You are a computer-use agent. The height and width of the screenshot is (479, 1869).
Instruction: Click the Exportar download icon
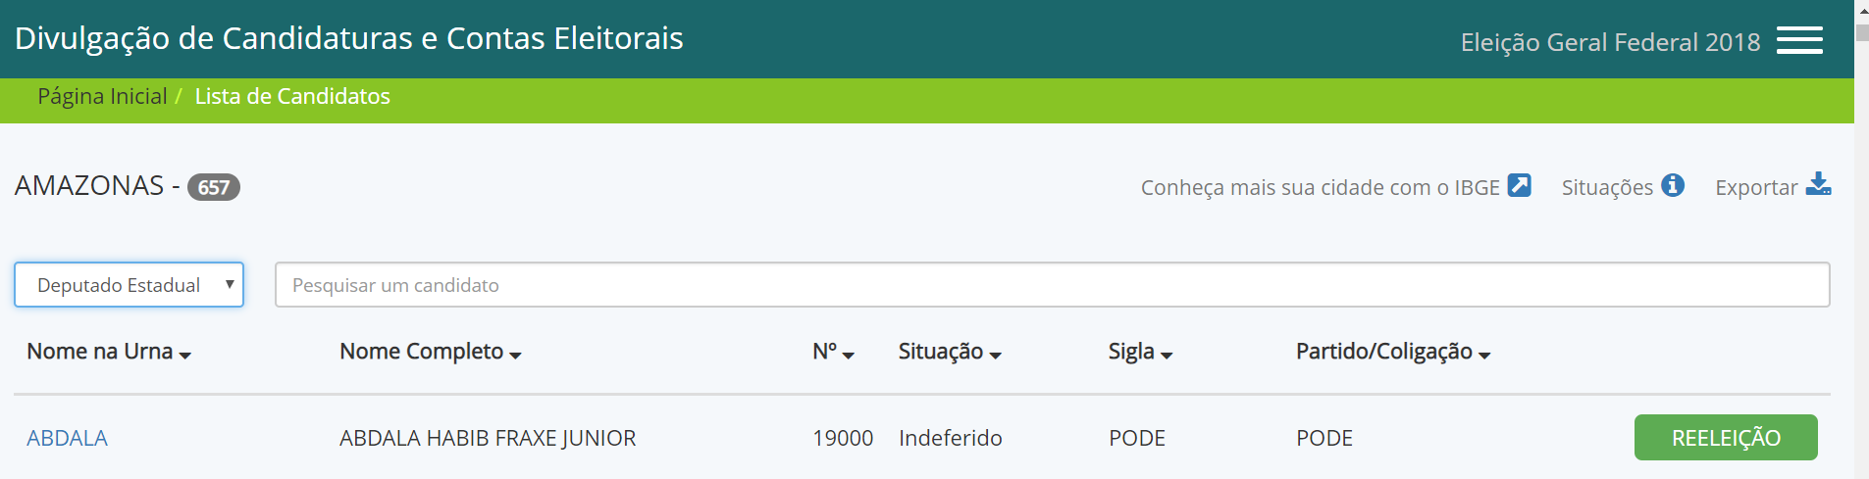[x=1818, y=184]
